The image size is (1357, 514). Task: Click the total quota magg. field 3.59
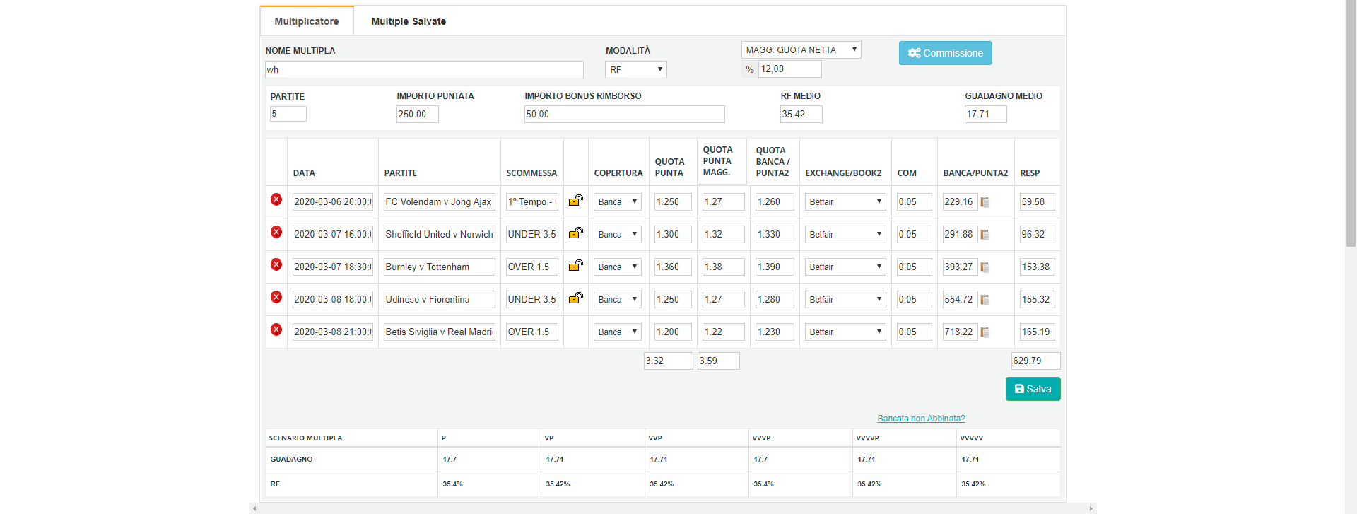[719, 361]
